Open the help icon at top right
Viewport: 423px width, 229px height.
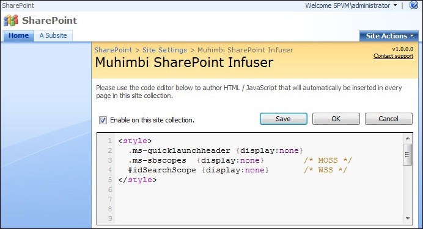(x=414, y=5)
